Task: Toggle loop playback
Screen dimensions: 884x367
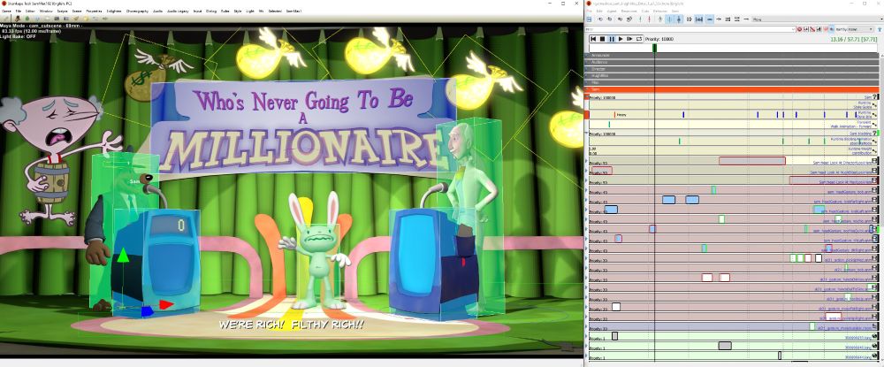Action: click(x=639, y=39)
